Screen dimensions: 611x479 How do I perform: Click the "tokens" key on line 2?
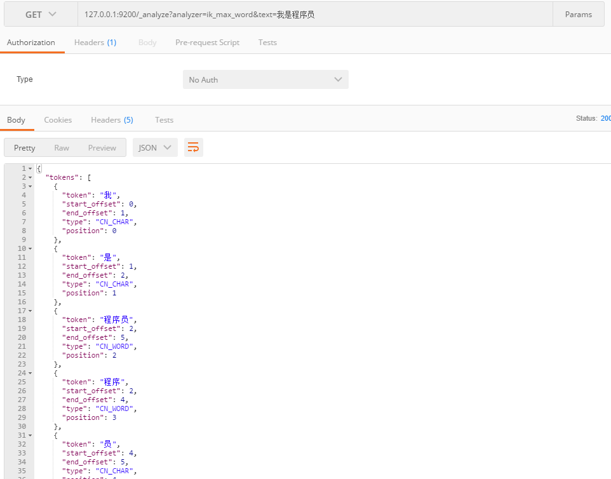click(x=62, y=177)
